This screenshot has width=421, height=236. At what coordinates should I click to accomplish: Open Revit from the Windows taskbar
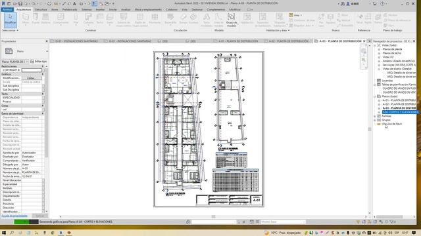pos(61,233)
